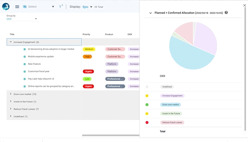Click Customer Su.. tag on Mobile experience row
The image size is (248, 142).
[115, 56]
